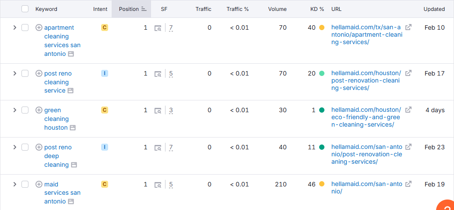Expand the apartment cleaning services san antonio row
Screen dimensions: 454x210
[x=15, y=28]
